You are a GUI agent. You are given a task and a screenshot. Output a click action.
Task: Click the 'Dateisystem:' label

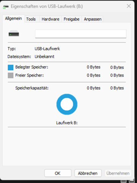point(19,56)
